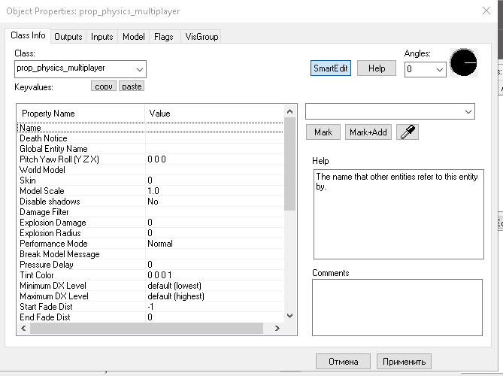
Task: Click vertical scrollbar thumb of property list
Action: pyautogui.click(x=289, y=164)
